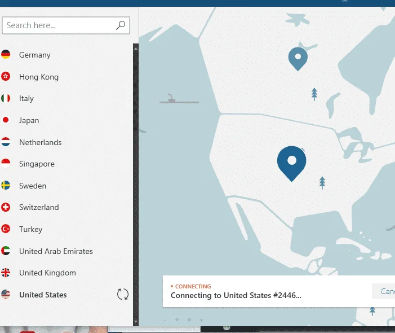The image size is (395, 333).
Task: Click the Japan flag icon
Action: pos(6,120)
